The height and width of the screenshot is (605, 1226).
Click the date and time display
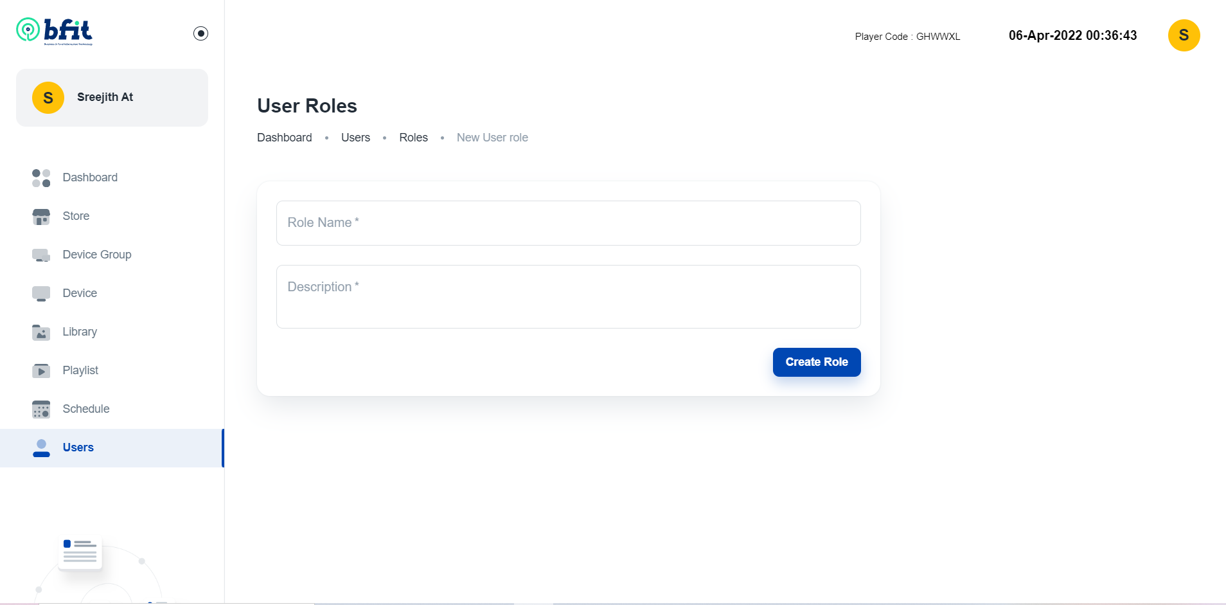[x=1072, y=35]
